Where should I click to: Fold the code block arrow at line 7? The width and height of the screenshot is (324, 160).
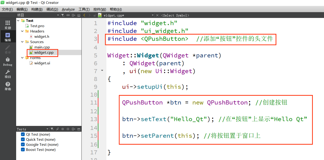102,71
